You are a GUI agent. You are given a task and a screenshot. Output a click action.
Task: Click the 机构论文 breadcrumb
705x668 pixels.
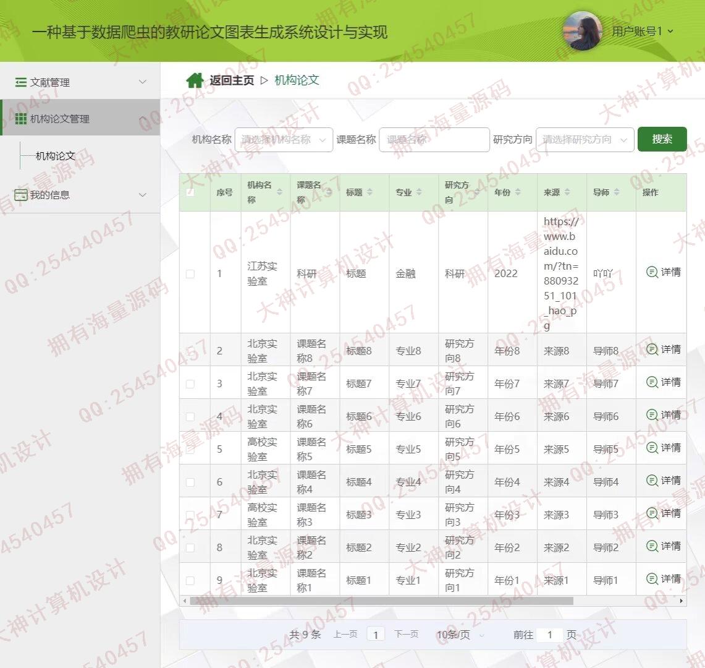pyautogui.click(x=297, y=80)
